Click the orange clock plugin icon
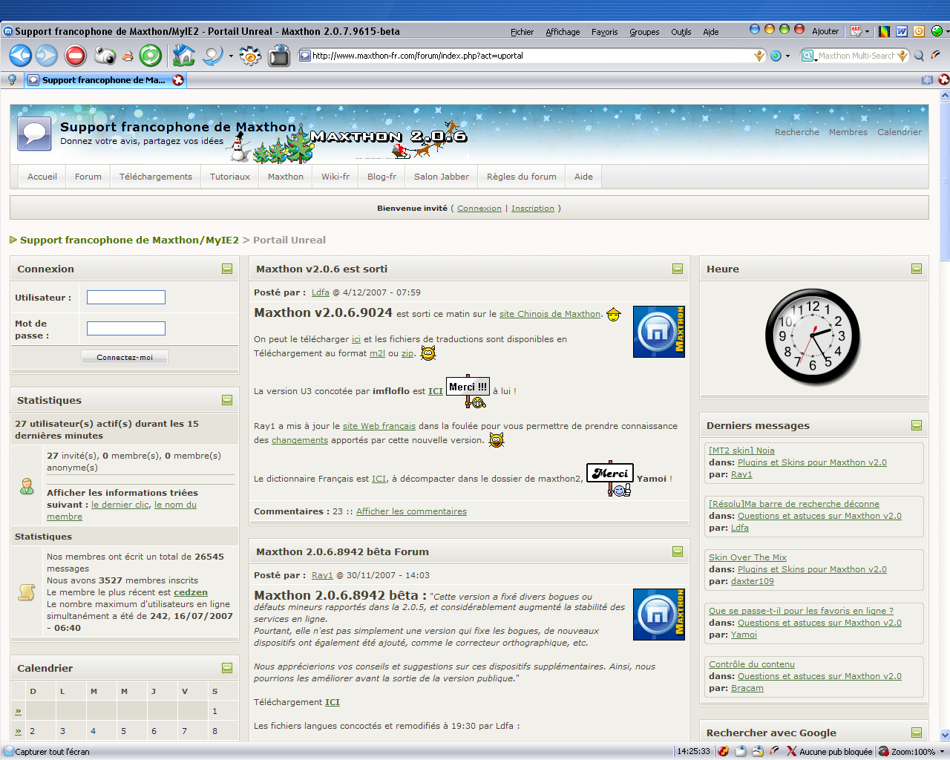Viewport: 950px width, 760px height. [x=919, y=31]
